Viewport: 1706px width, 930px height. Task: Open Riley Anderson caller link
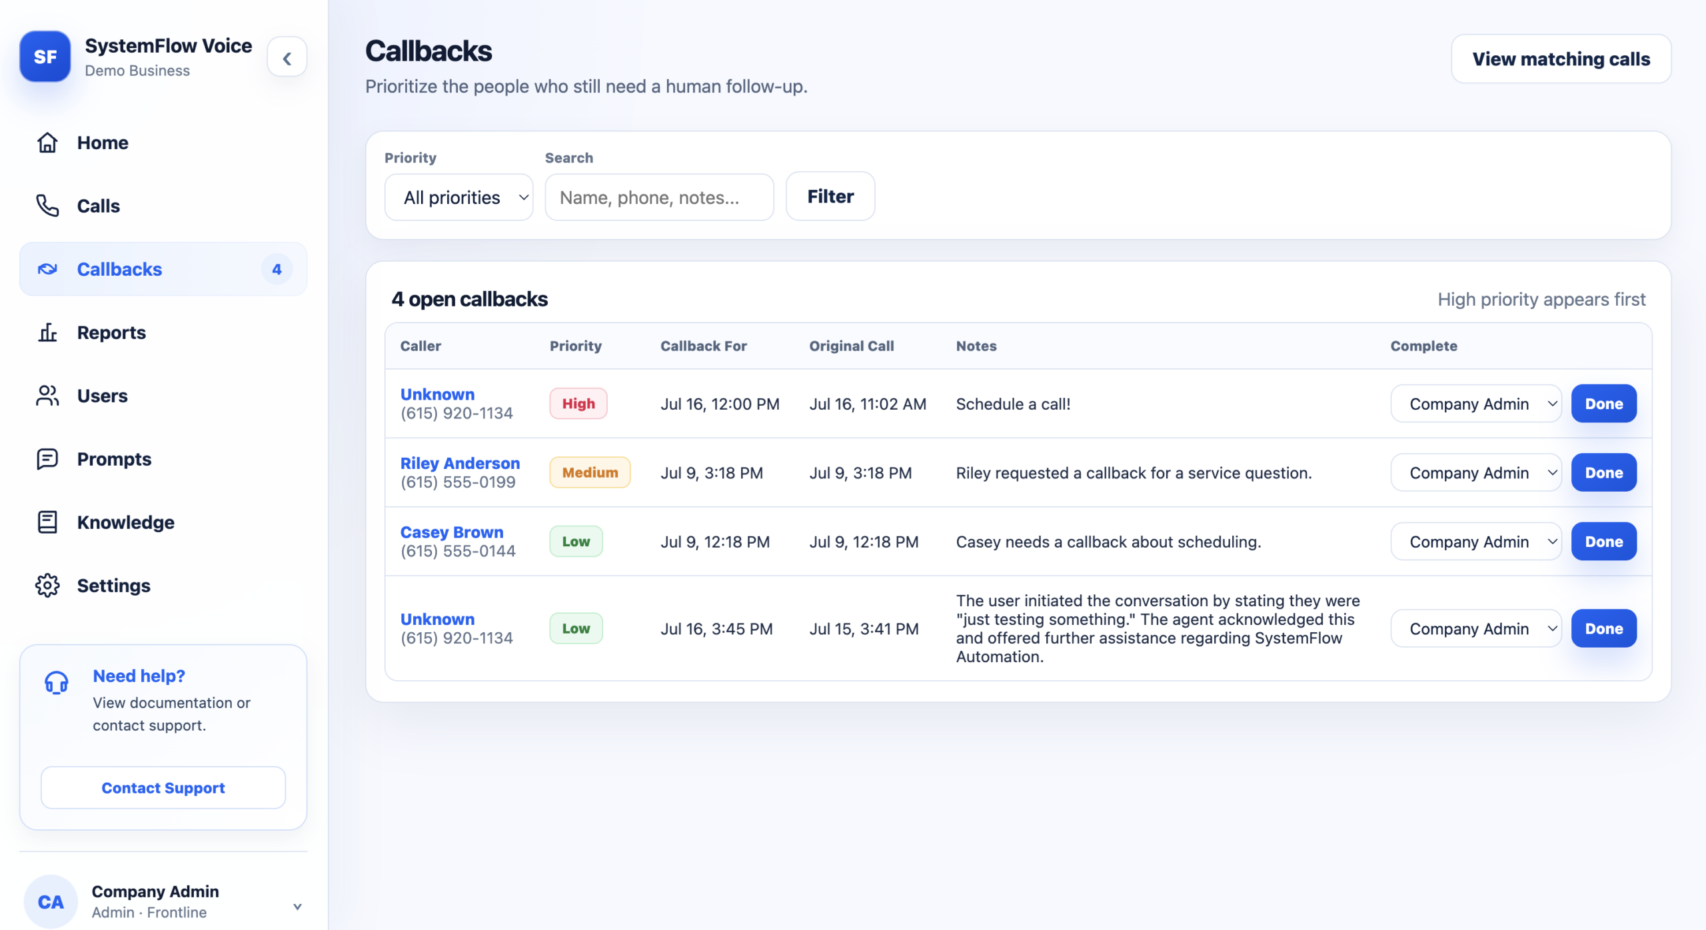460,463
